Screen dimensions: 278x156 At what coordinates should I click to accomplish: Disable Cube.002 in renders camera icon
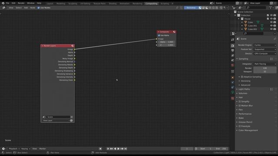(x=275, y=29)
